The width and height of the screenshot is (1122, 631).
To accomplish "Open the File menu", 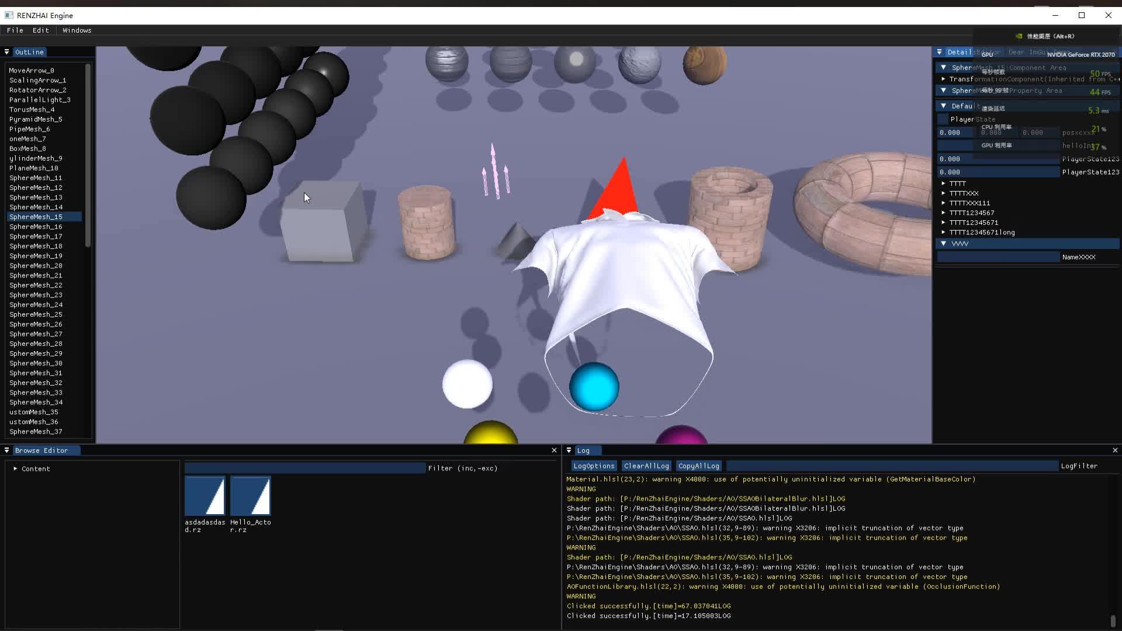I will (x=15, y=30).
